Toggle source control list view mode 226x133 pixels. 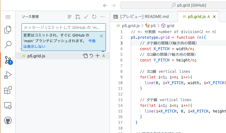69,17
